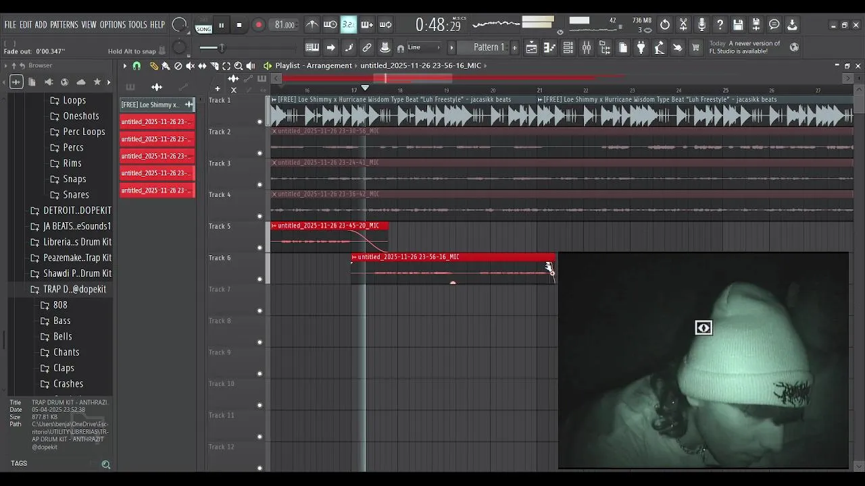Image resolution: width=865 pixels, height=486 pixels.
Task: Toggle the playlist green magnet snap icon
Action: click(x=137, y=65)
